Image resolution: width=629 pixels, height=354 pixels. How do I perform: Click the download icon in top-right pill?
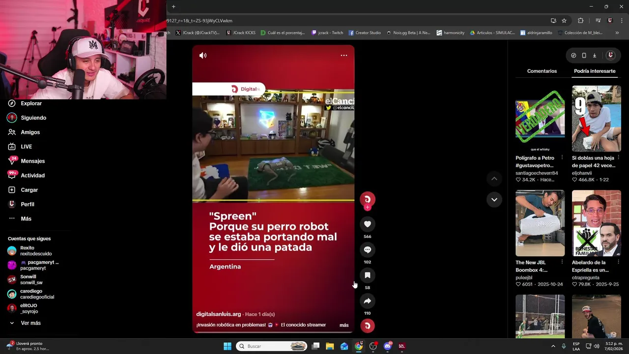click(x=594, y=56)
